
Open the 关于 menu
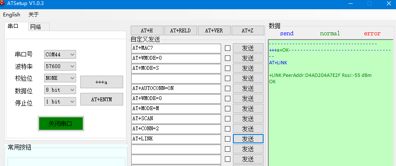[34, 15]
